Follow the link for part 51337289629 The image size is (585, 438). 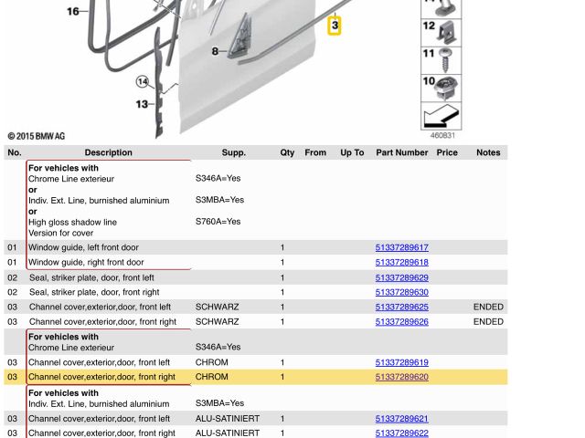click(401, 278)
